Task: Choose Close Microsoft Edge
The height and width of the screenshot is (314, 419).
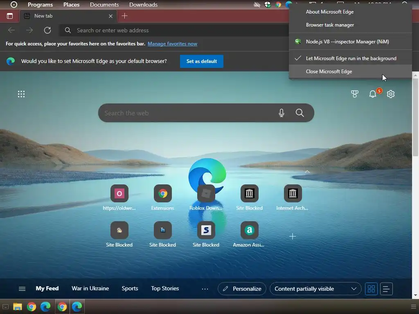Action: 350,71
